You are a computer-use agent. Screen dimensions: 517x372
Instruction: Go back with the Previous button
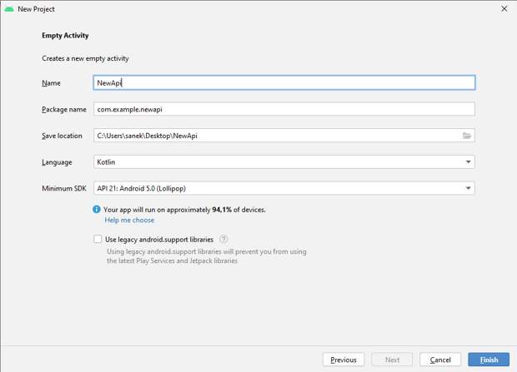(x=343, y=360)
